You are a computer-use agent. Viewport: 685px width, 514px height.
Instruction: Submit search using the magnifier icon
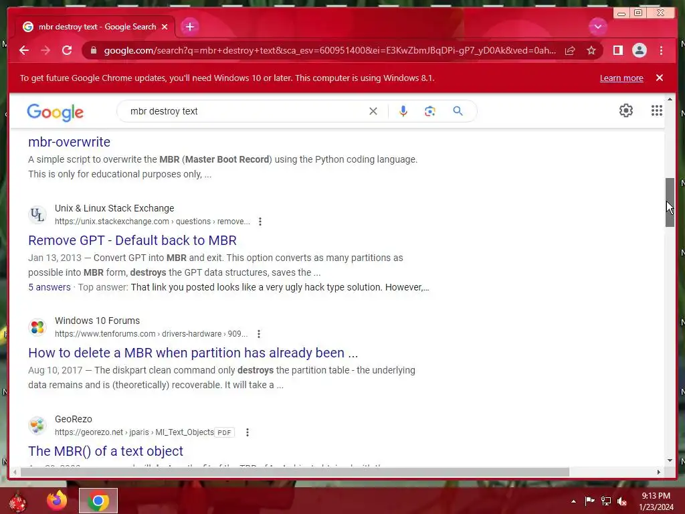coord(458,111)
